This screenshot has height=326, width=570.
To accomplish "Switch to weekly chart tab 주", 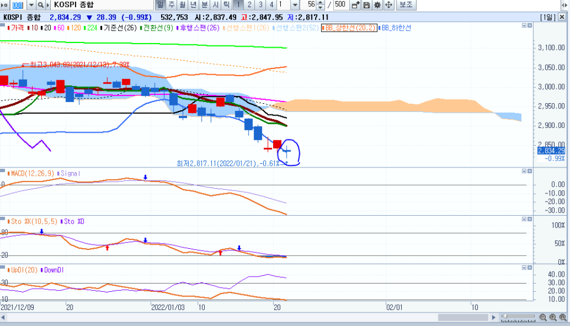I will pyautogui.click(x=172, y=5).
